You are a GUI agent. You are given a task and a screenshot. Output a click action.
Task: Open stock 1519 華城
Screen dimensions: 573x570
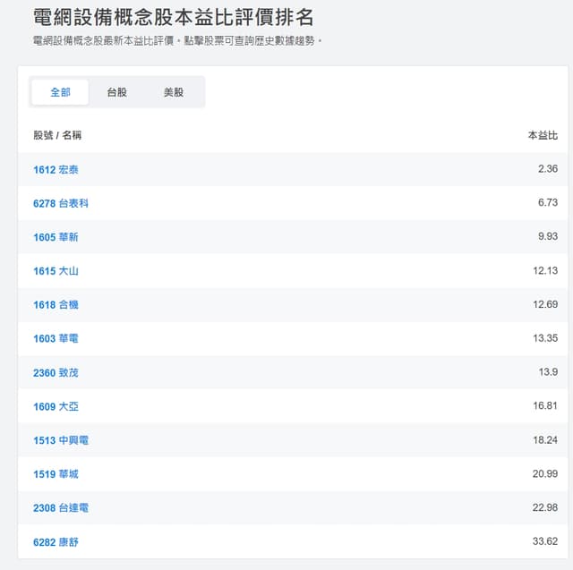tap(56, 474)
